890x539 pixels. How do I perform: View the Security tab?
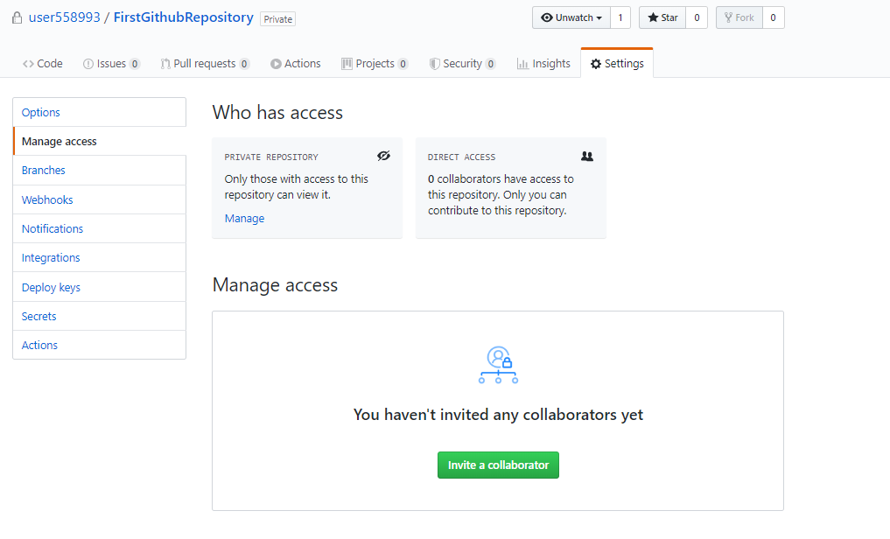(x=463, y=64)
